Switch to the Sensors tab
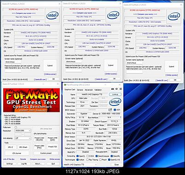Viewport: 185px width, 175px height. (x=80, y=90)
